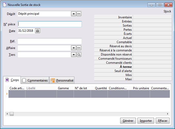Focus the N° pièce input field
Screen dimensions: 175x129
tap(50, 24)
